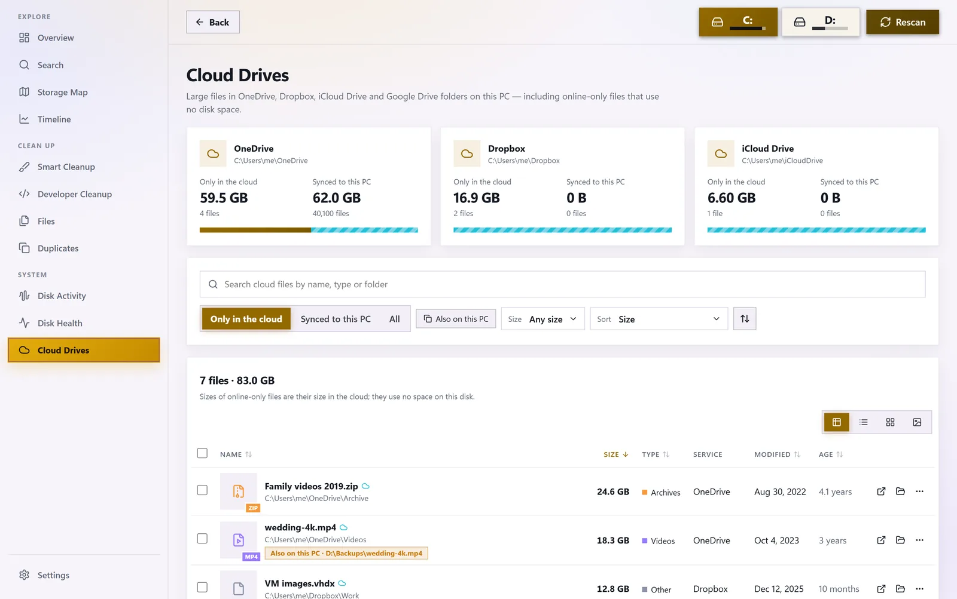This screenshot has height=599, width=957.
Task: Sort table by Size column
Action: [x=616, y=454]
